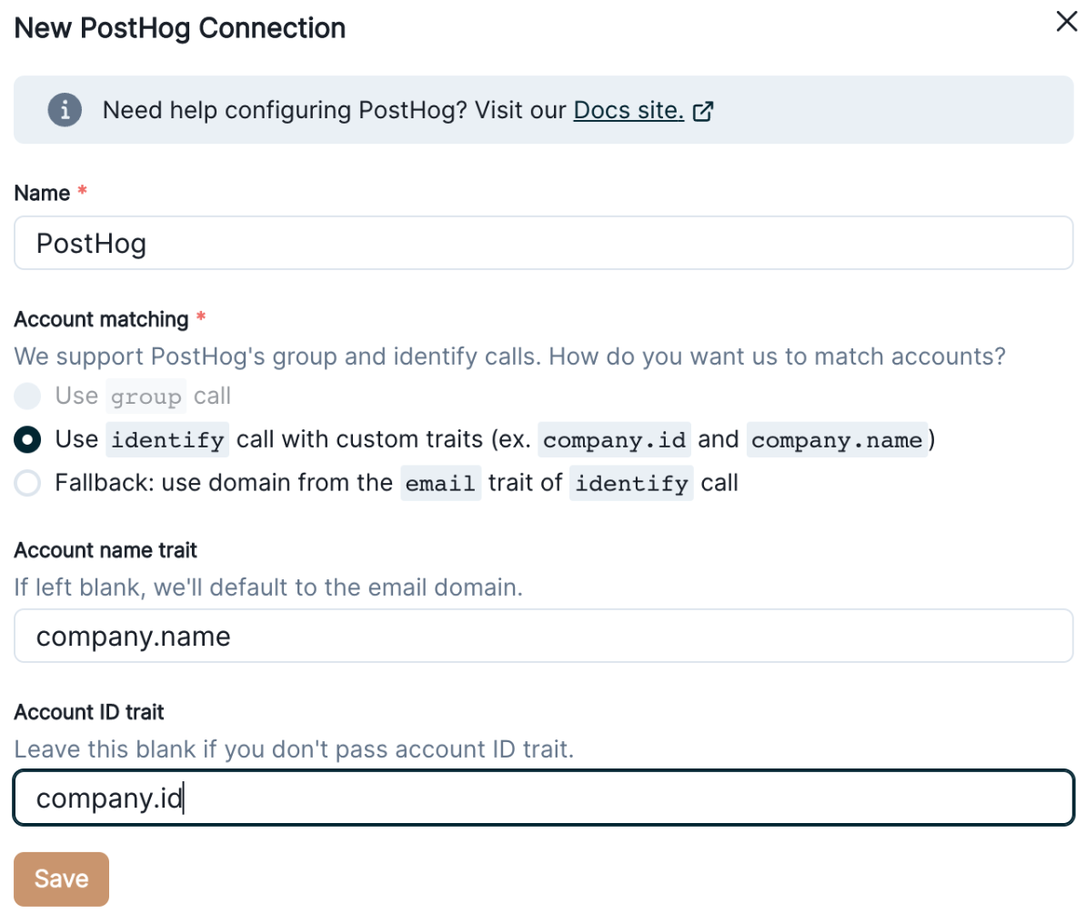Select the Use group call radio button
The height and width of the screenshot is (924, 1086).
coord(28,397)
